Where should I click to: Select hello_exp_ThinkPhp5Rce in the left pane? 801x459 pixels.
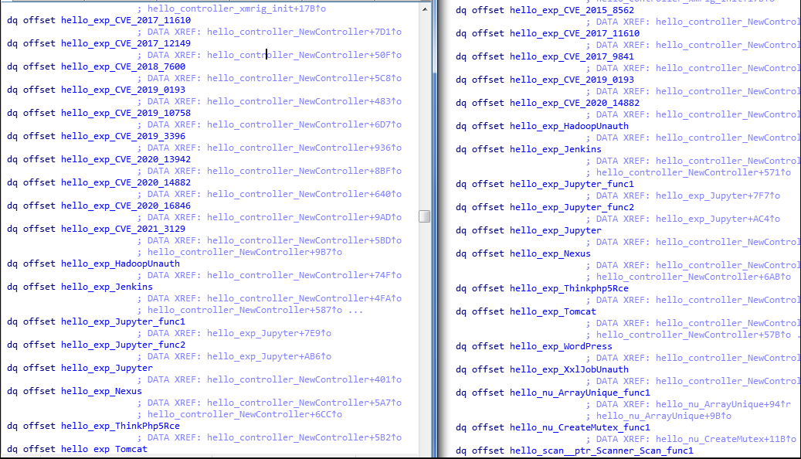(x=120, y=426)
